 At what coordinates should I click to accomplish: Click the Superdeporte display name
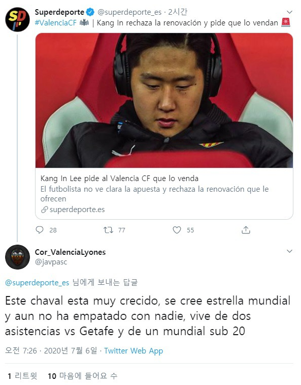click(59, 12)
